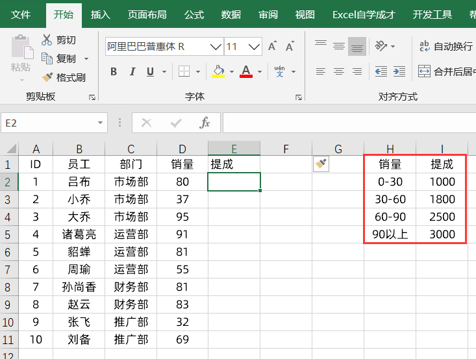Decrease the indent
476x359 pixels.
[381, 71]
